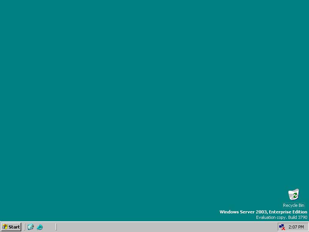Select the Recycle Bin desktop icon
The image size is (309, 232).
(x=294, y=194)
